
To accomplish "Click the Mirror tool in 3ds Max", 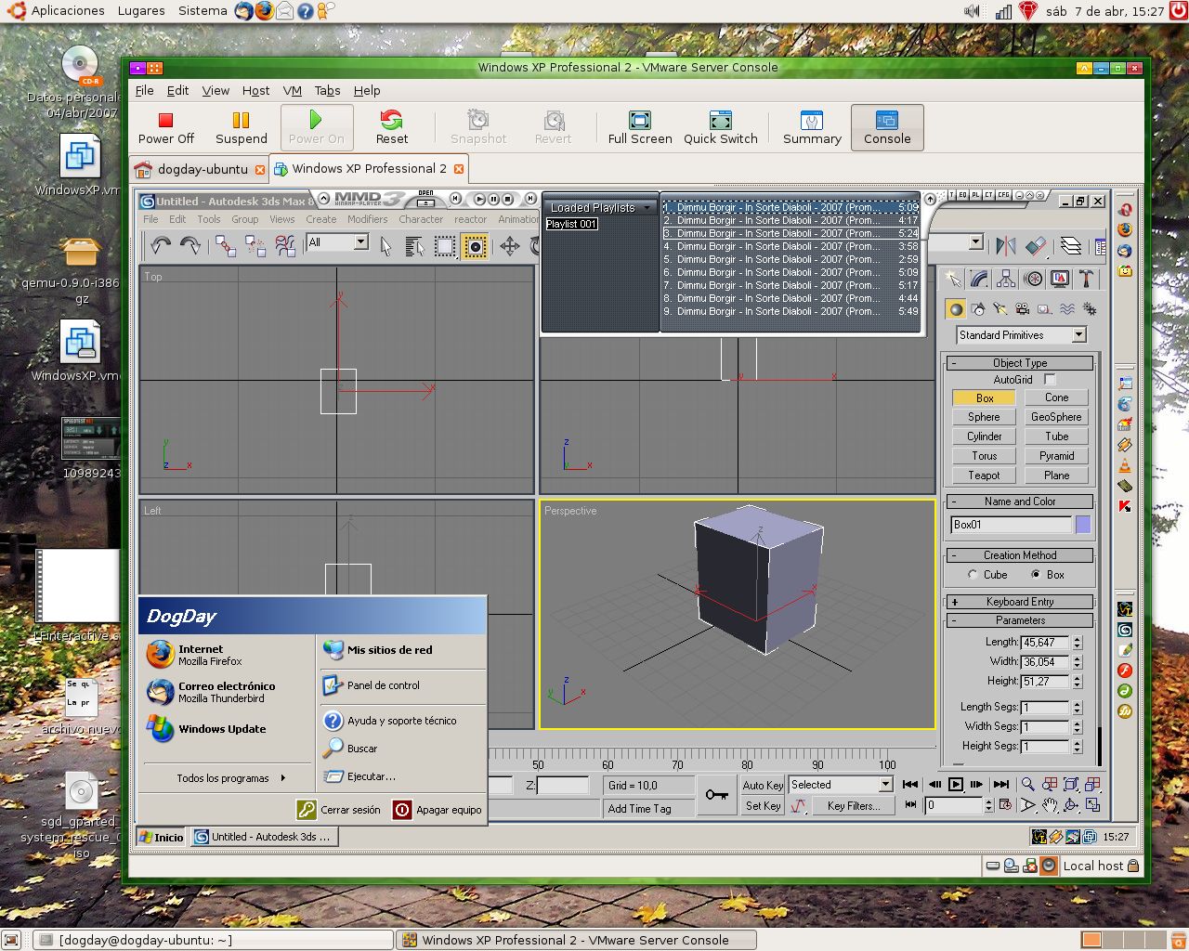I will 1006,245.
